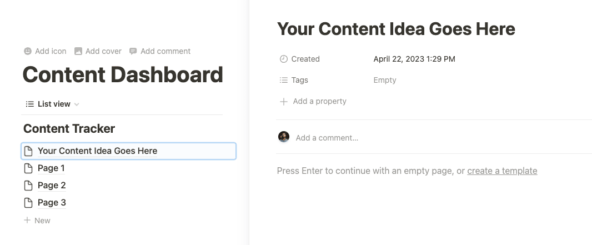Click the plus icon for Add a property
592x245 pixels.
284,101
